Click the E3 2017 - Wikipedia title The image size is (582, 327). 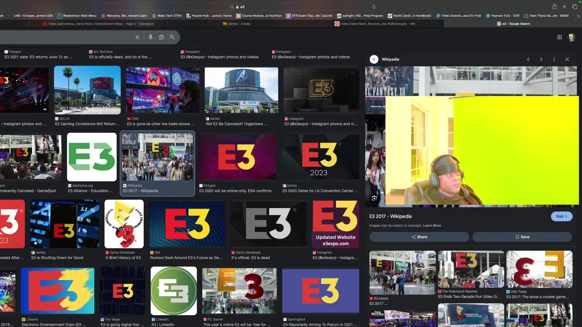pos(390,216)
